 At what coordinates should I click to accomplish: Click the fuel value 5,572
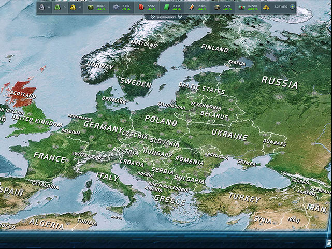pyautogui.click(x=151, y=6)
